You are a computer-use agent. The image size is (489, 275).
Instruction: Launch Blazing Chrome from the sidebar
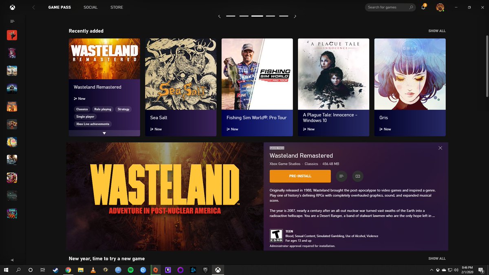pos(12,106)
